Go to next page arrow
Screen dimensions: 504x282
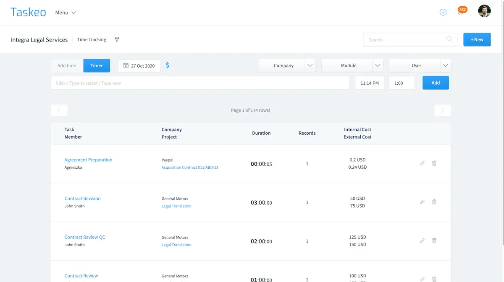[442, 110]
